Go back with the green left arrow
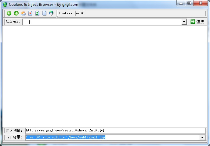This screenshot has width=210, height=146. point(9,13)
